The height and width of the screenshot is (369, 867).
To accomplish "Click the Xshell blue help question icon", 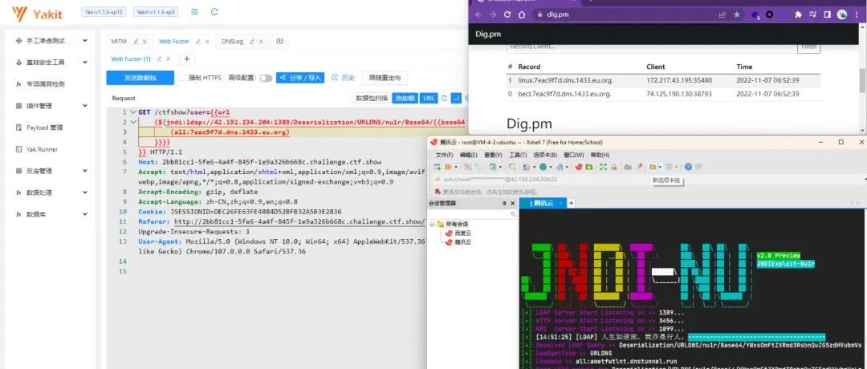I will (688, 167).
